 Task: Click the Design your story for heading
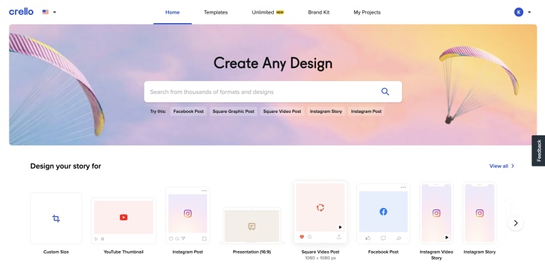click(x=65, y=166)
